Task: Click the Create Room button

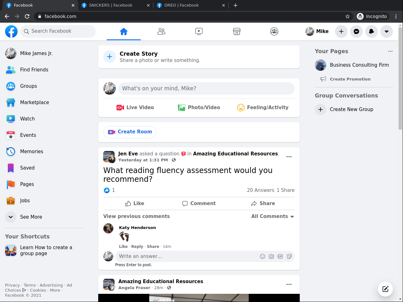Action: tap(130, 132)
